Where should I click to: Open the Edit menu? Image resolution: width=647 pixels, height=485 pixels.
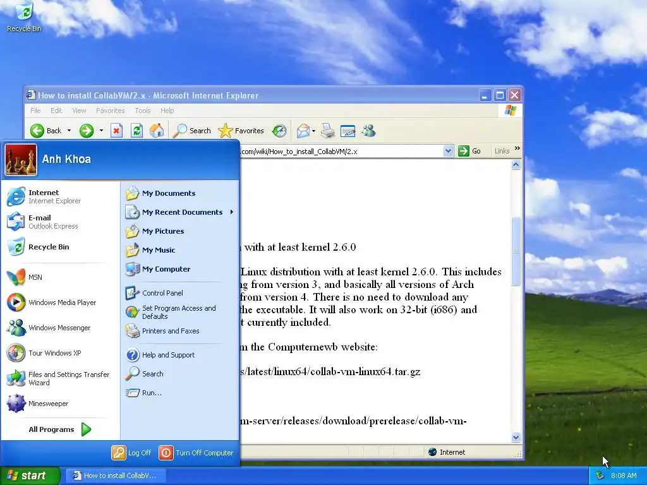coord(56,111)
